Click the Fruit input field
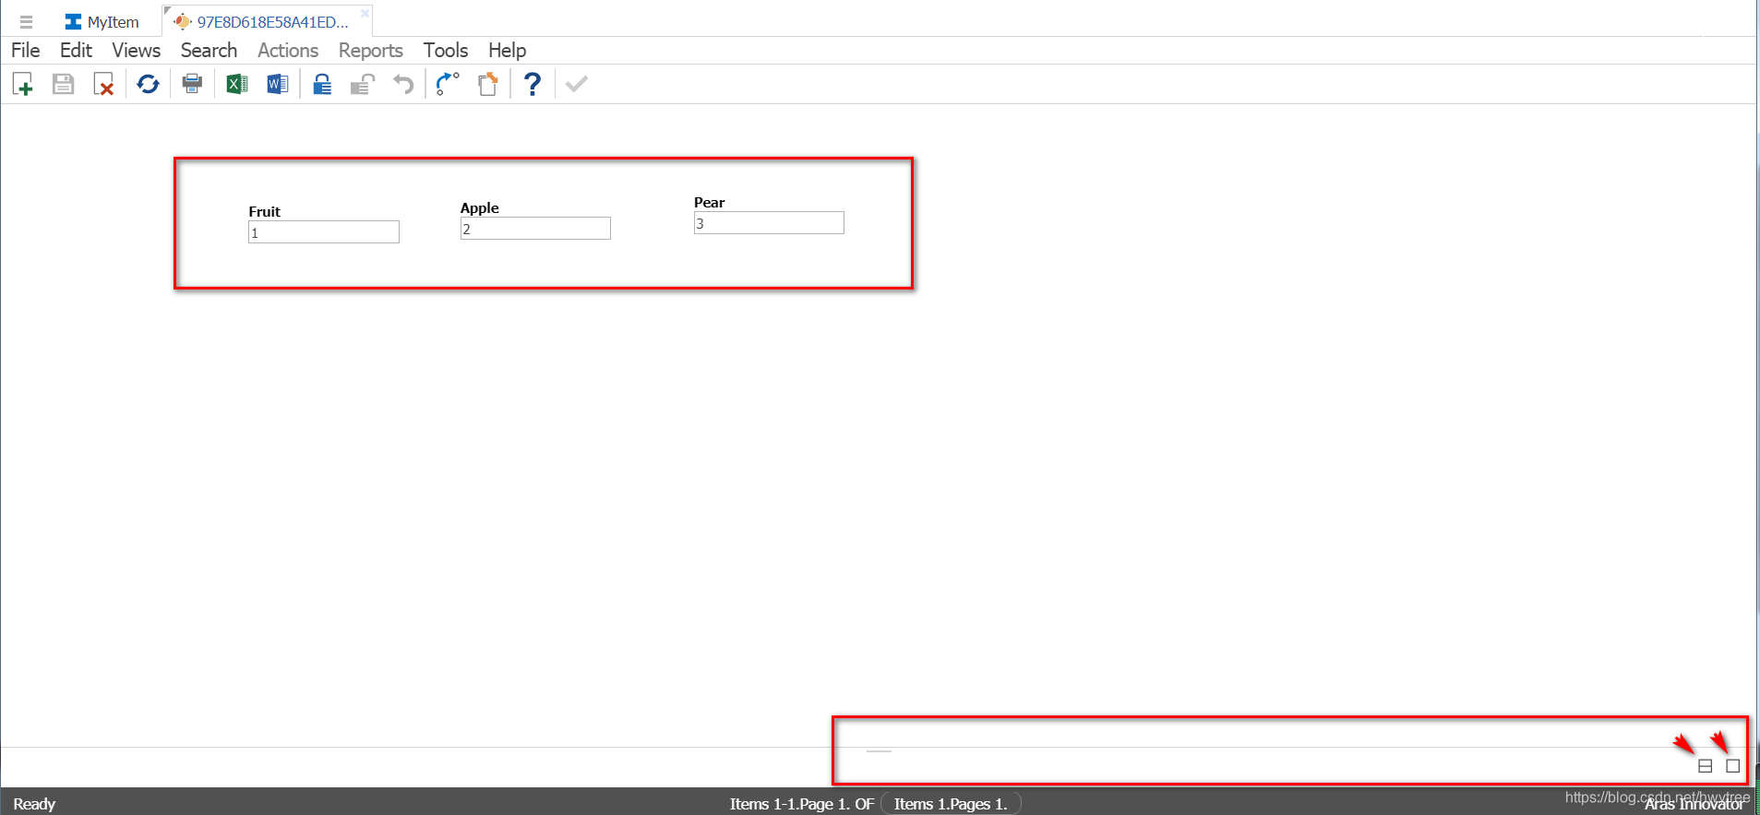This screenshot has height=815, width=1760. click(324, 232)
